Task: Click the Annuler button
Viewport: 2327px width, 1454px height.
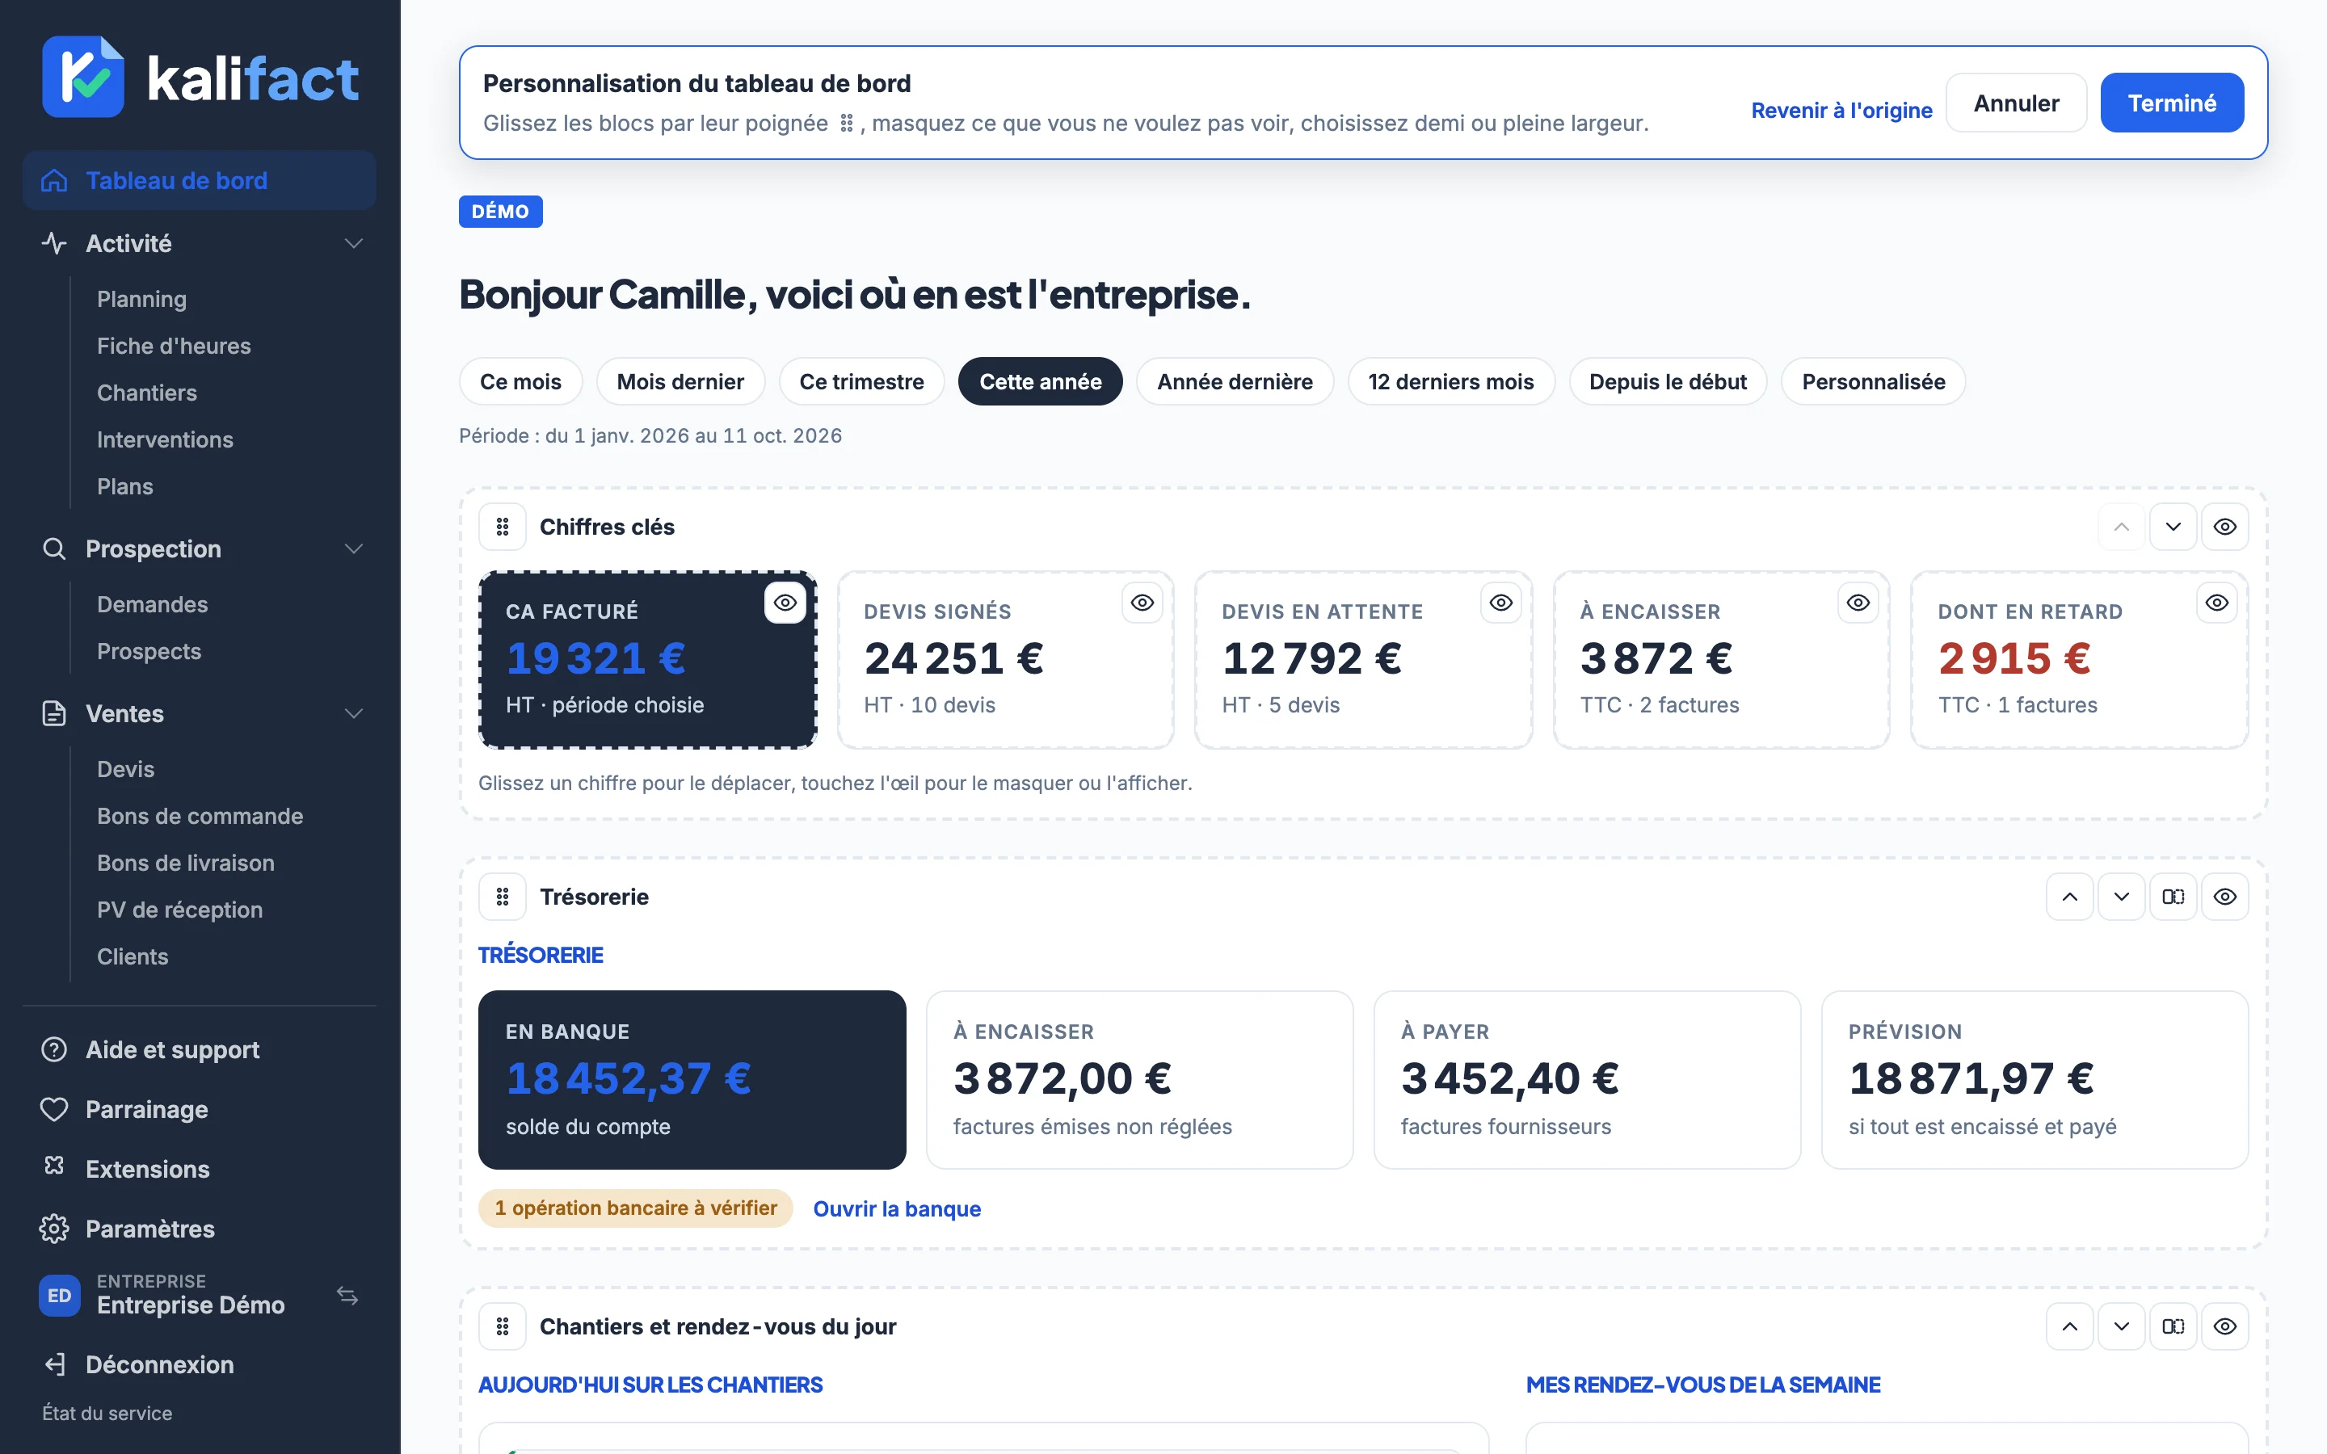Action: (2015, 103)
